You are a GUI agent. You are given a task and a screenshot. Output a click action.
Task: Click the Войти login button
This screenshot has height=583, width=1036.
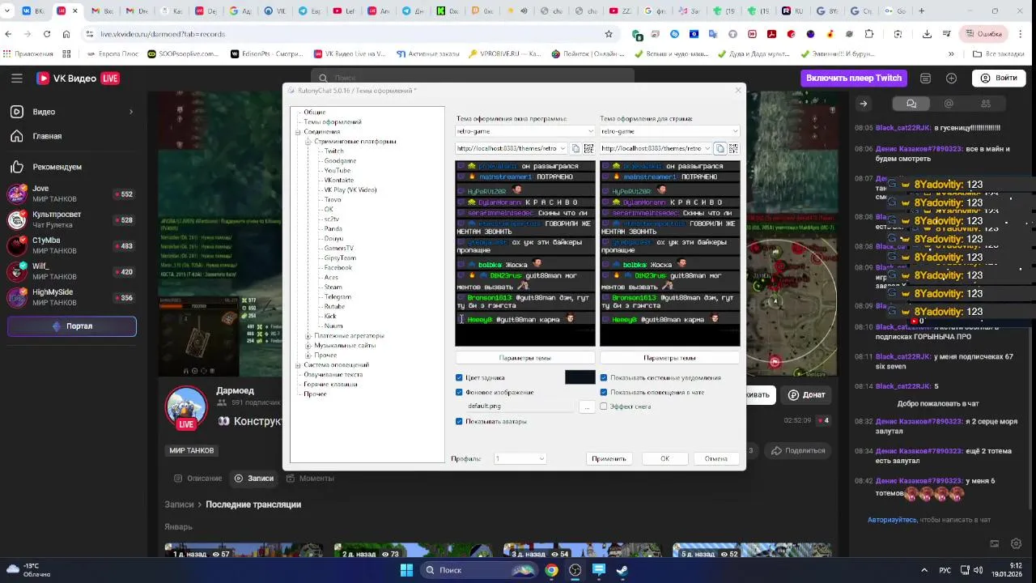[x=998, y=78]
